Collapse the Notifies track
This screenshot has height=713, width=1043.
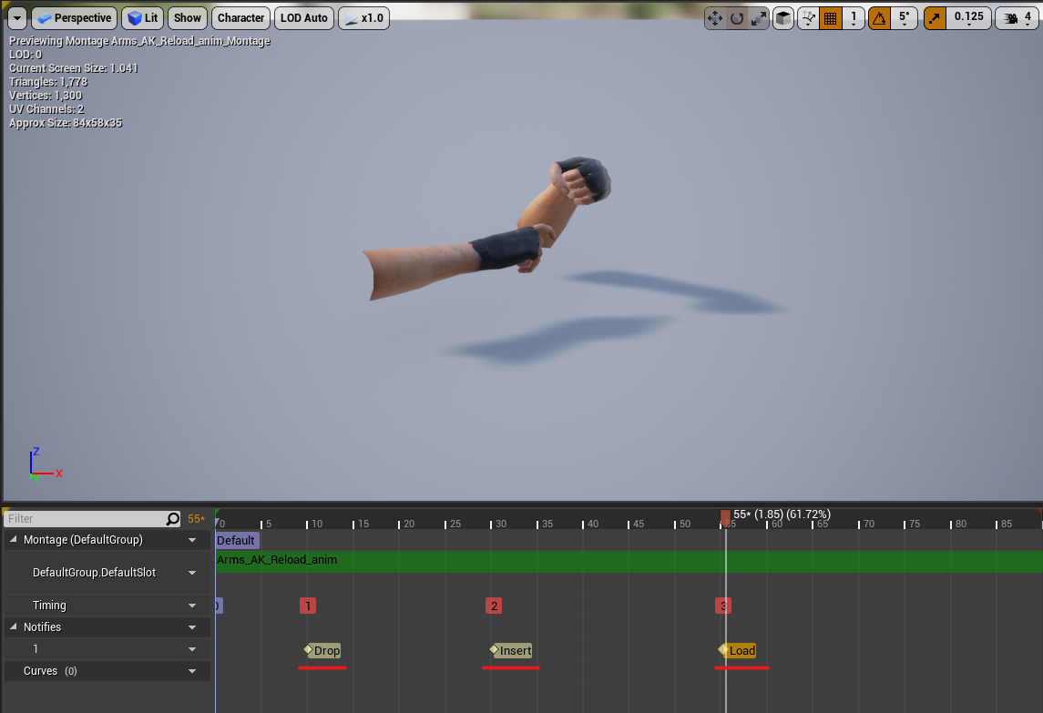13,626
